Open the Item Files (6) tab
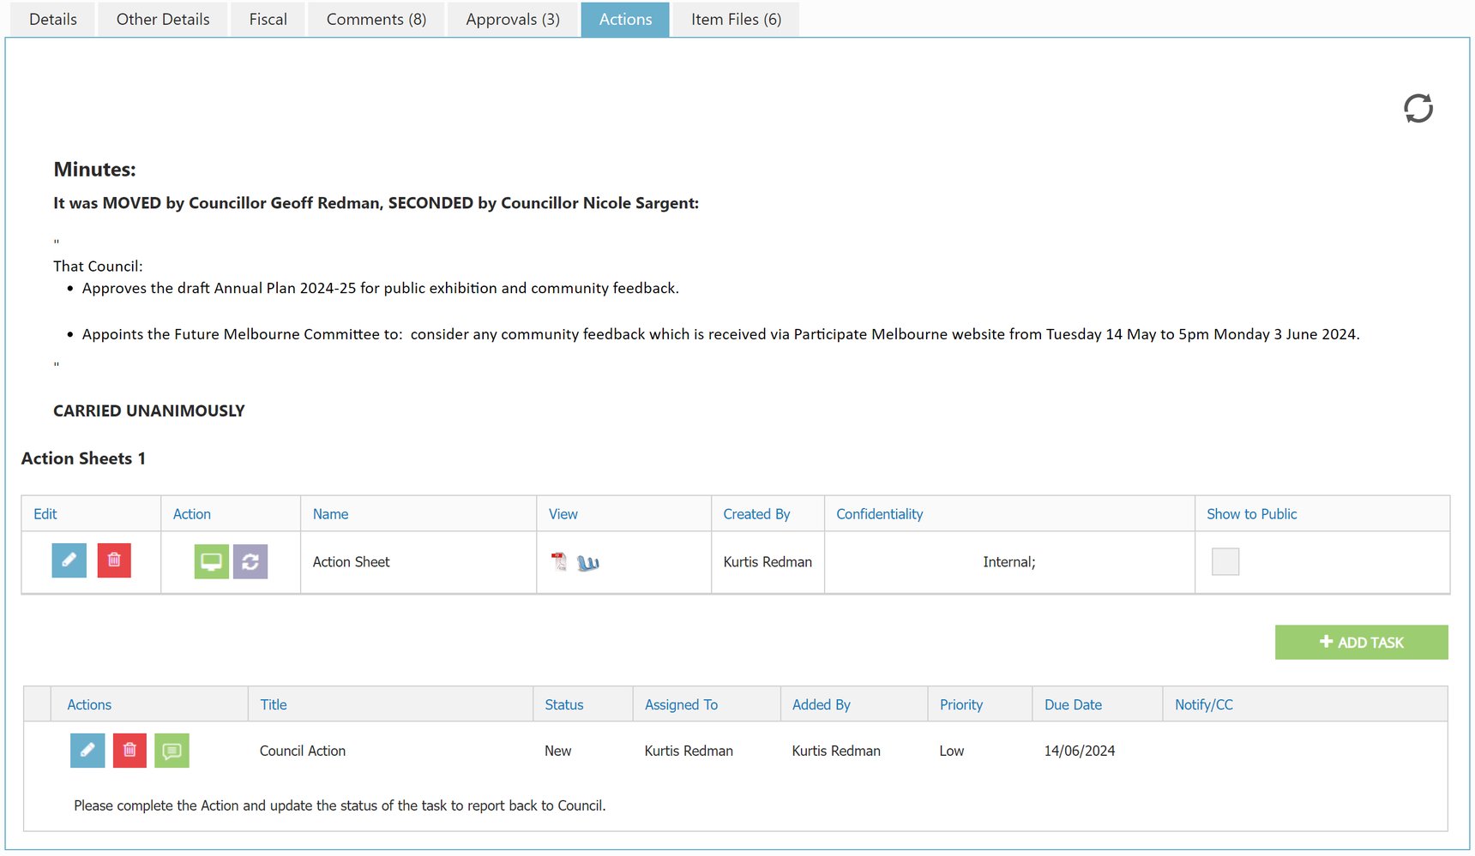 tap(734, 19)
